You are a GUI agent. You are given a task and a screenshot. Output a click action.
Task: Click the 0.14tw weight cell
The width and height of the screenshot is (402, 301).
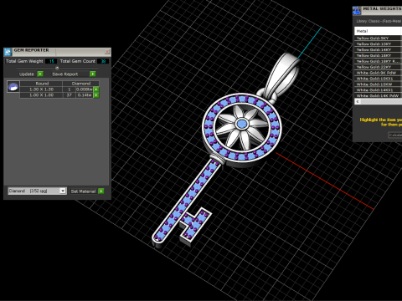click(85, 95)
